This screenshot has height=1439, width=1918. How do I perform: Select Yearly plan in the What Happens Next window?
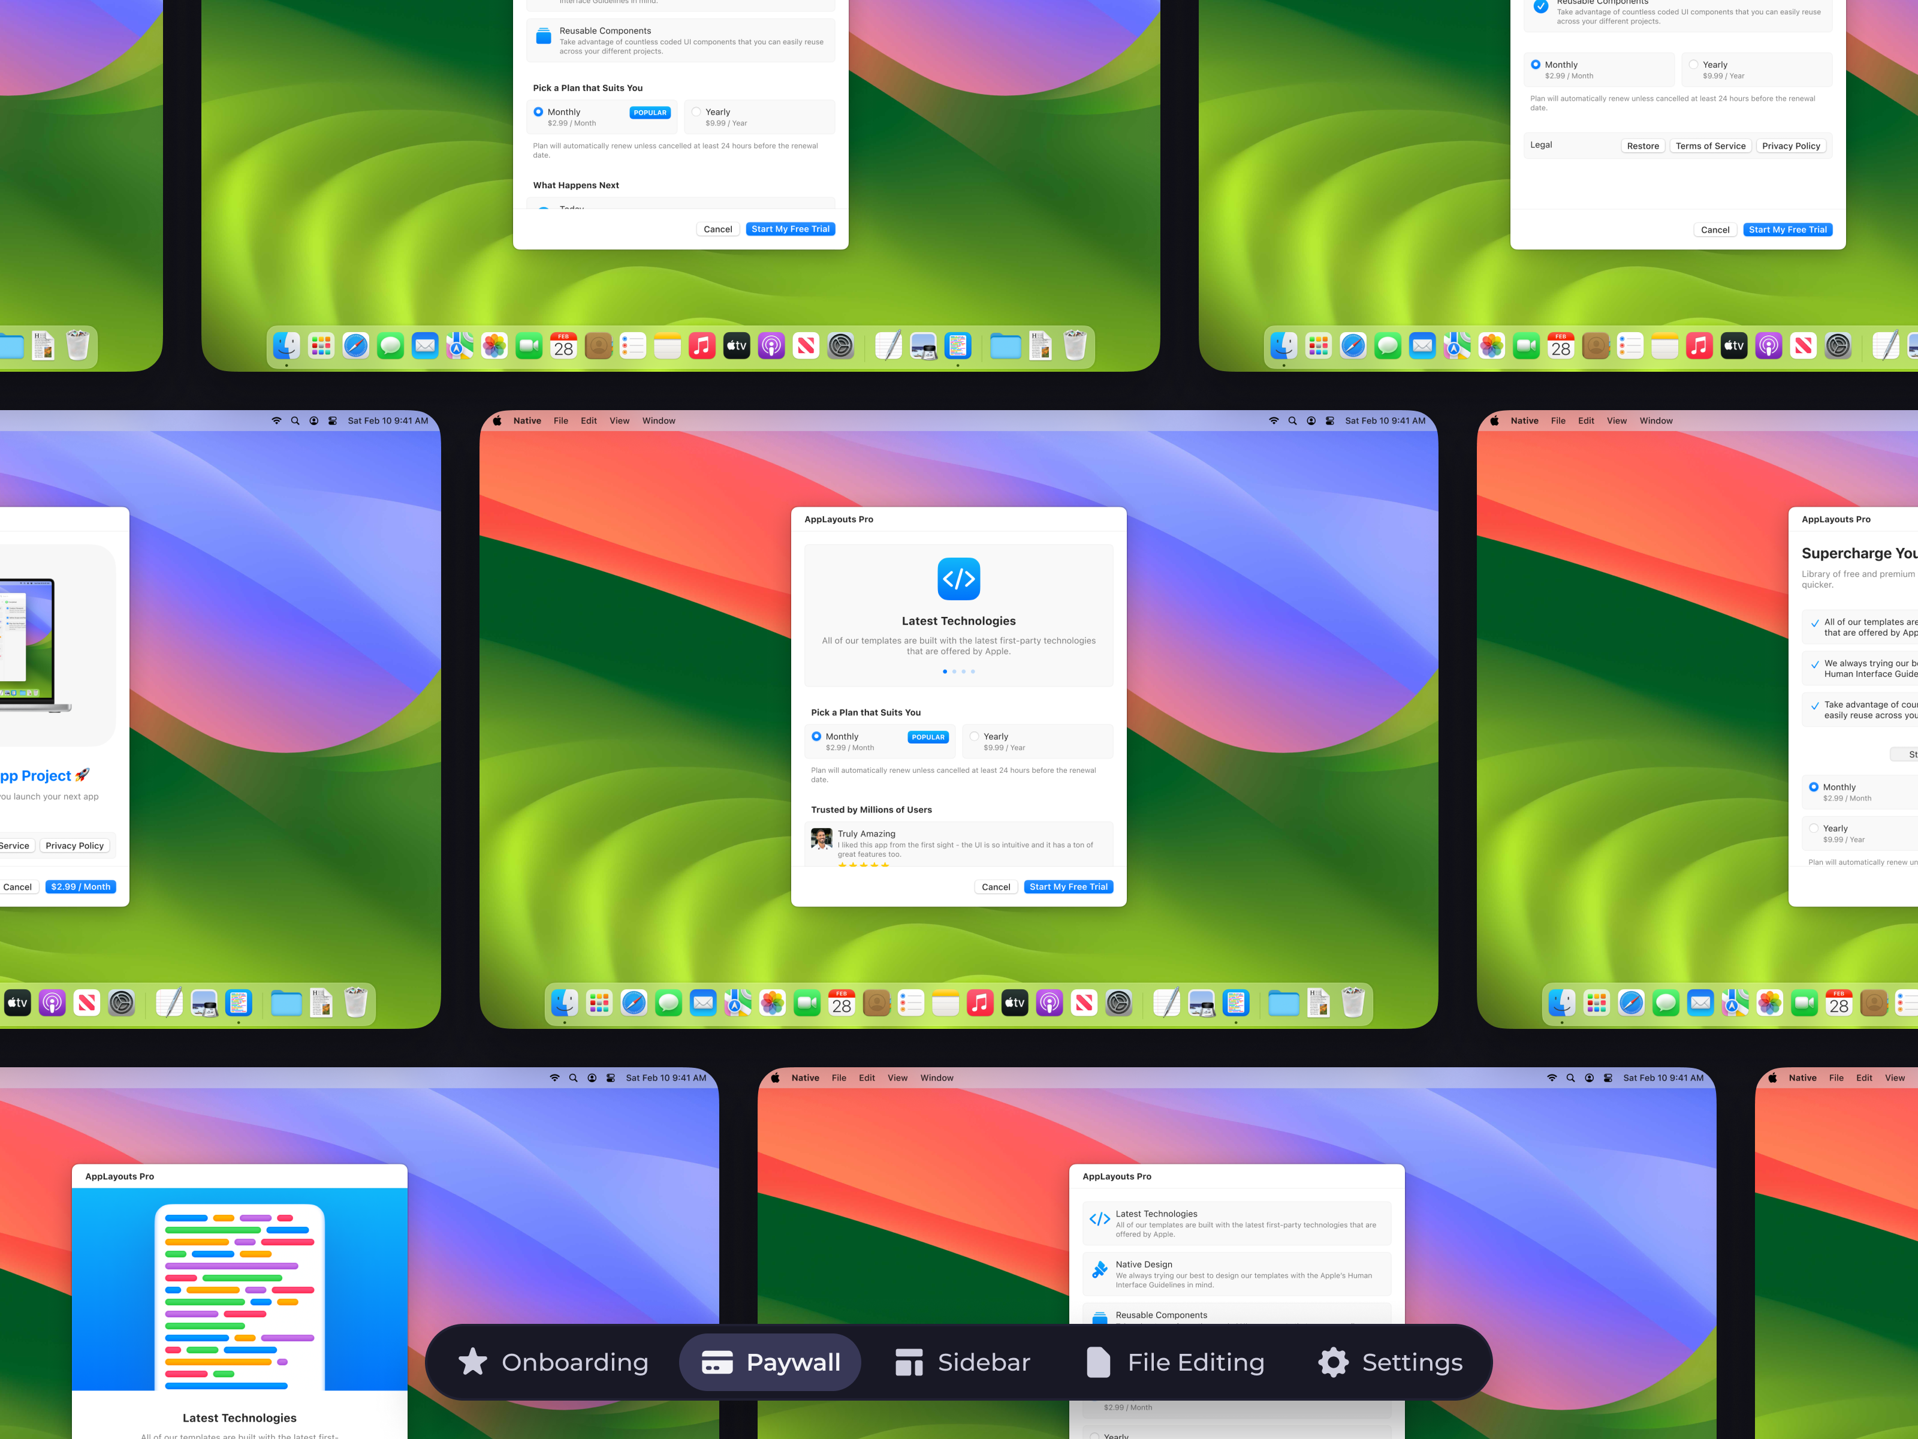coord(759,117)
